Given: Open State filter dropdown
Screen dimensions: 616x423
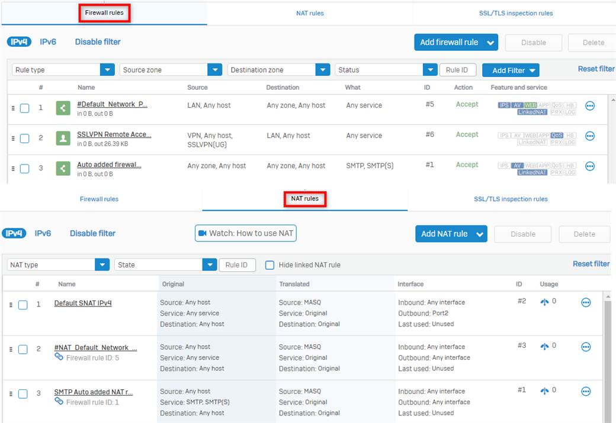Looking at the screenshot, I should (165, 265).
